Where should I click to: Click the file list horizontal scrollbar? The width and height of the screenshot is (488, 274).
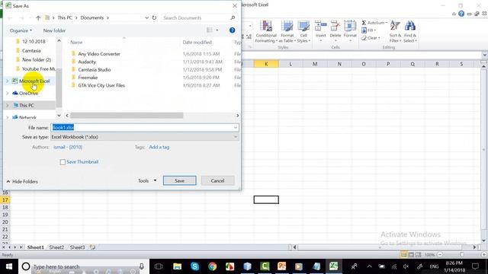[127, 116]
